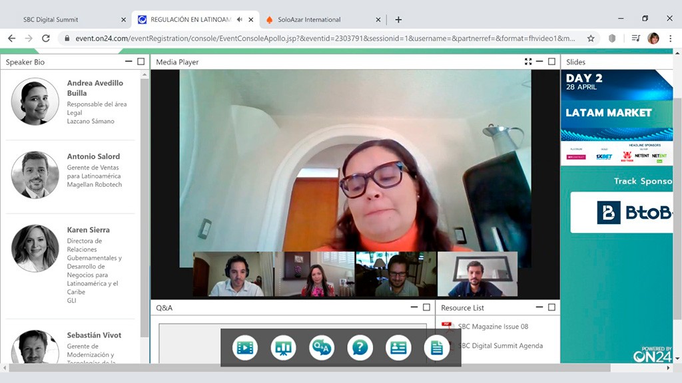Maximize the Speaker Bio panel
682x383 pixels.
pyautogui.click(x=141, y=62)
